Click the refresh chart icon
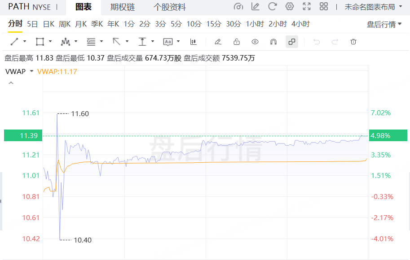 (272, 7)
